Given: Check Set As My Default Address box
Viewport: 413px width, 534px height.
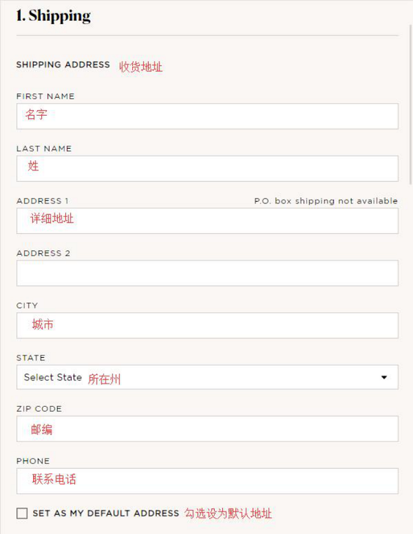Looking at the screenshot, I should pyautogui.click(x=22, y=513).
